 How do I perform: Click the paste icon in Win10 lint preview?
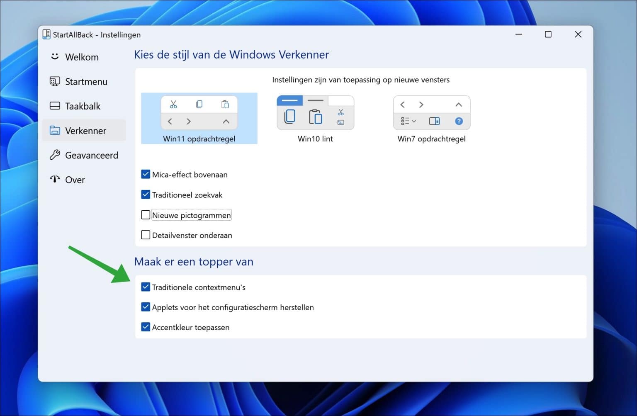point(316,117)
